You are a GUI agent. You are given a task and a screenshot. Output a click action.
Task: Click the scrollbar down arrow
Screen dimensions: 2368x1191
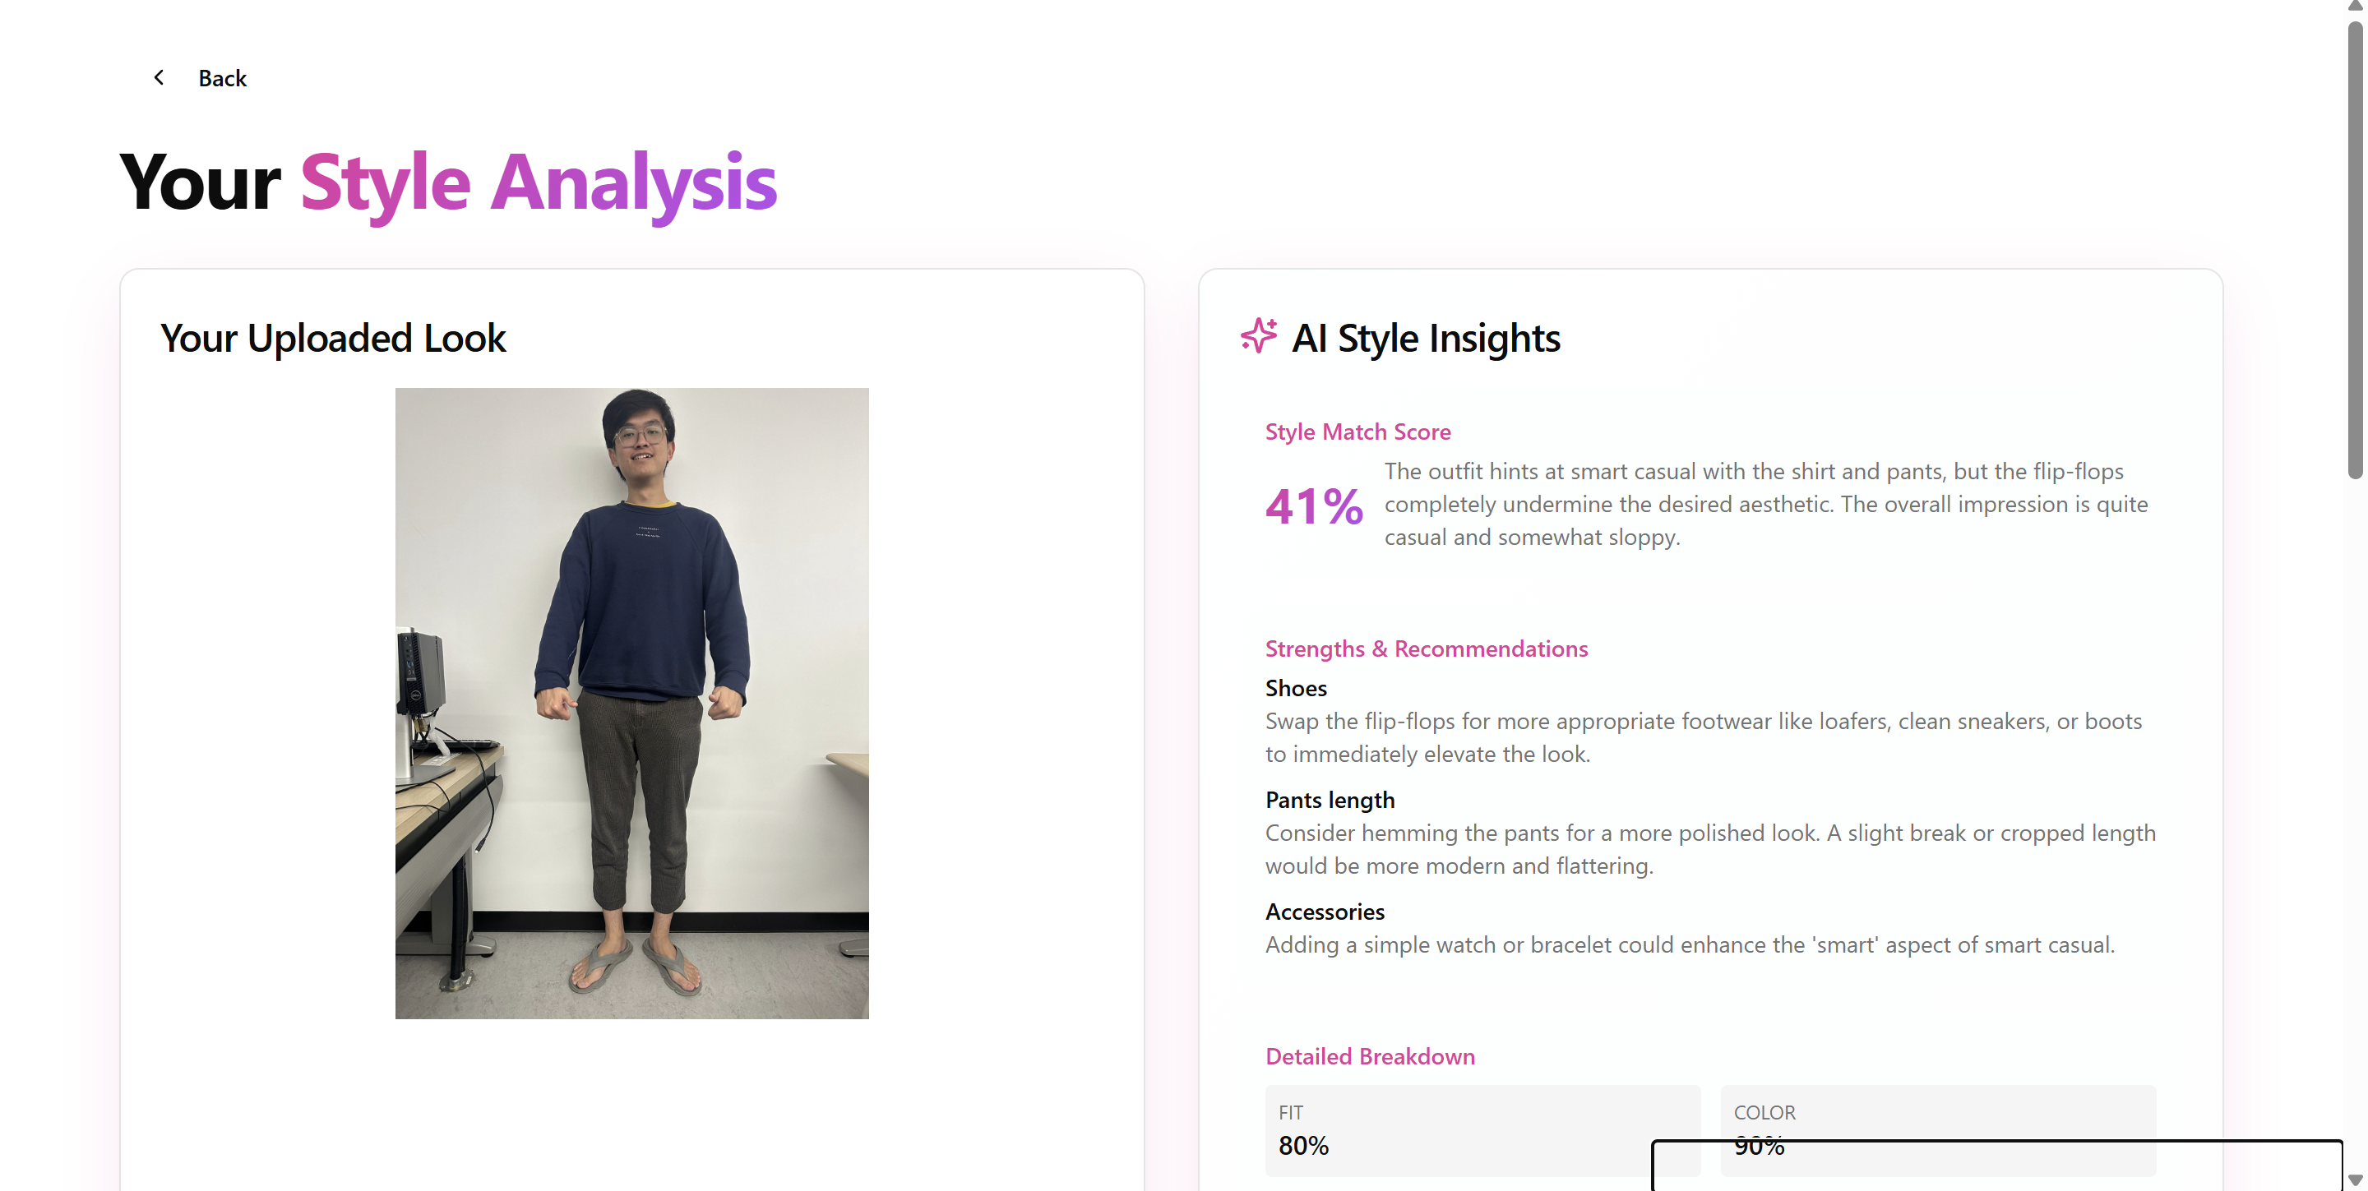2354,1180
